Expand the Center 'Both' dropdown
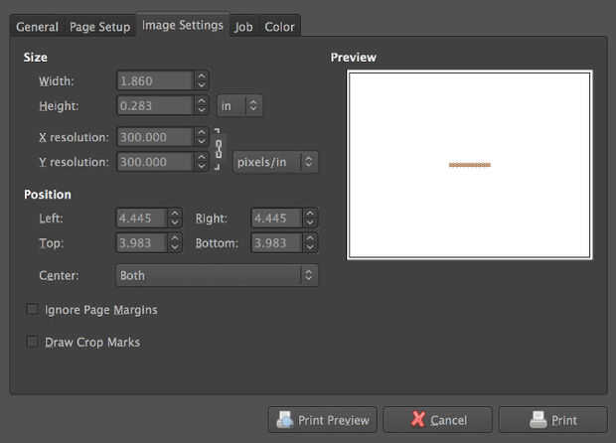 (217, 274)
